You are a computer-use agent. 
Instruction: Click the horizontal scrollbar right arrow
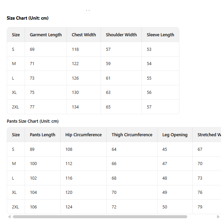click(x=218, y=217)
